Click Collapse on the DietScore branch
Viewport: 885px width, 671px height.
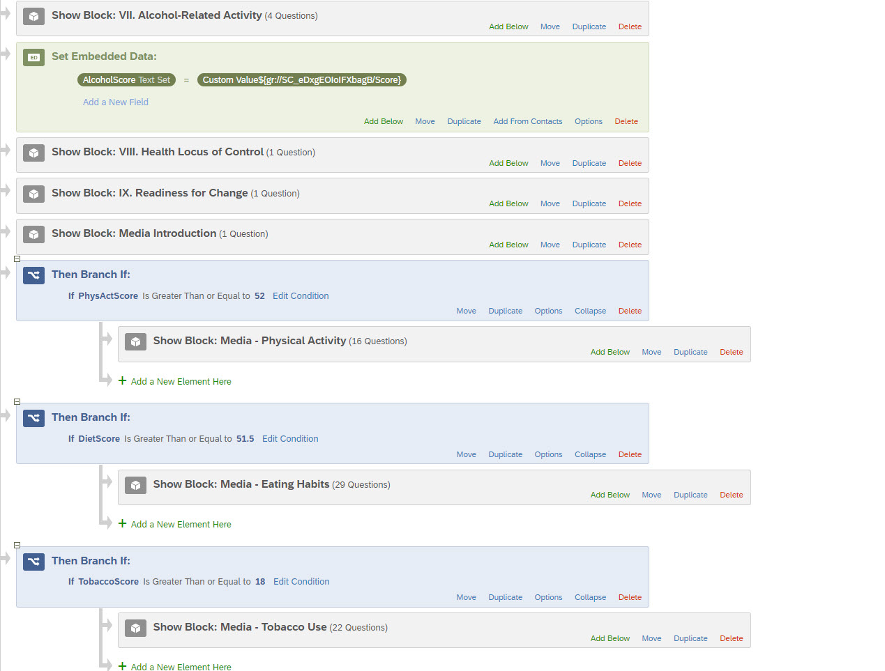click(590, 455)
